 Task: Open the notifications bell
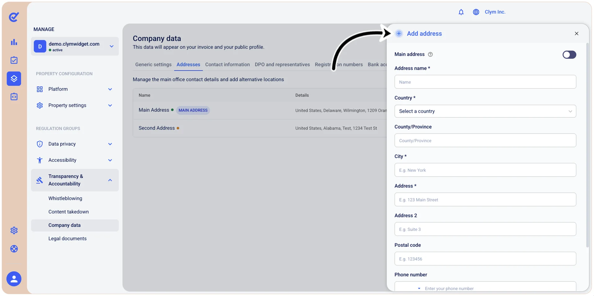(461, 12)
